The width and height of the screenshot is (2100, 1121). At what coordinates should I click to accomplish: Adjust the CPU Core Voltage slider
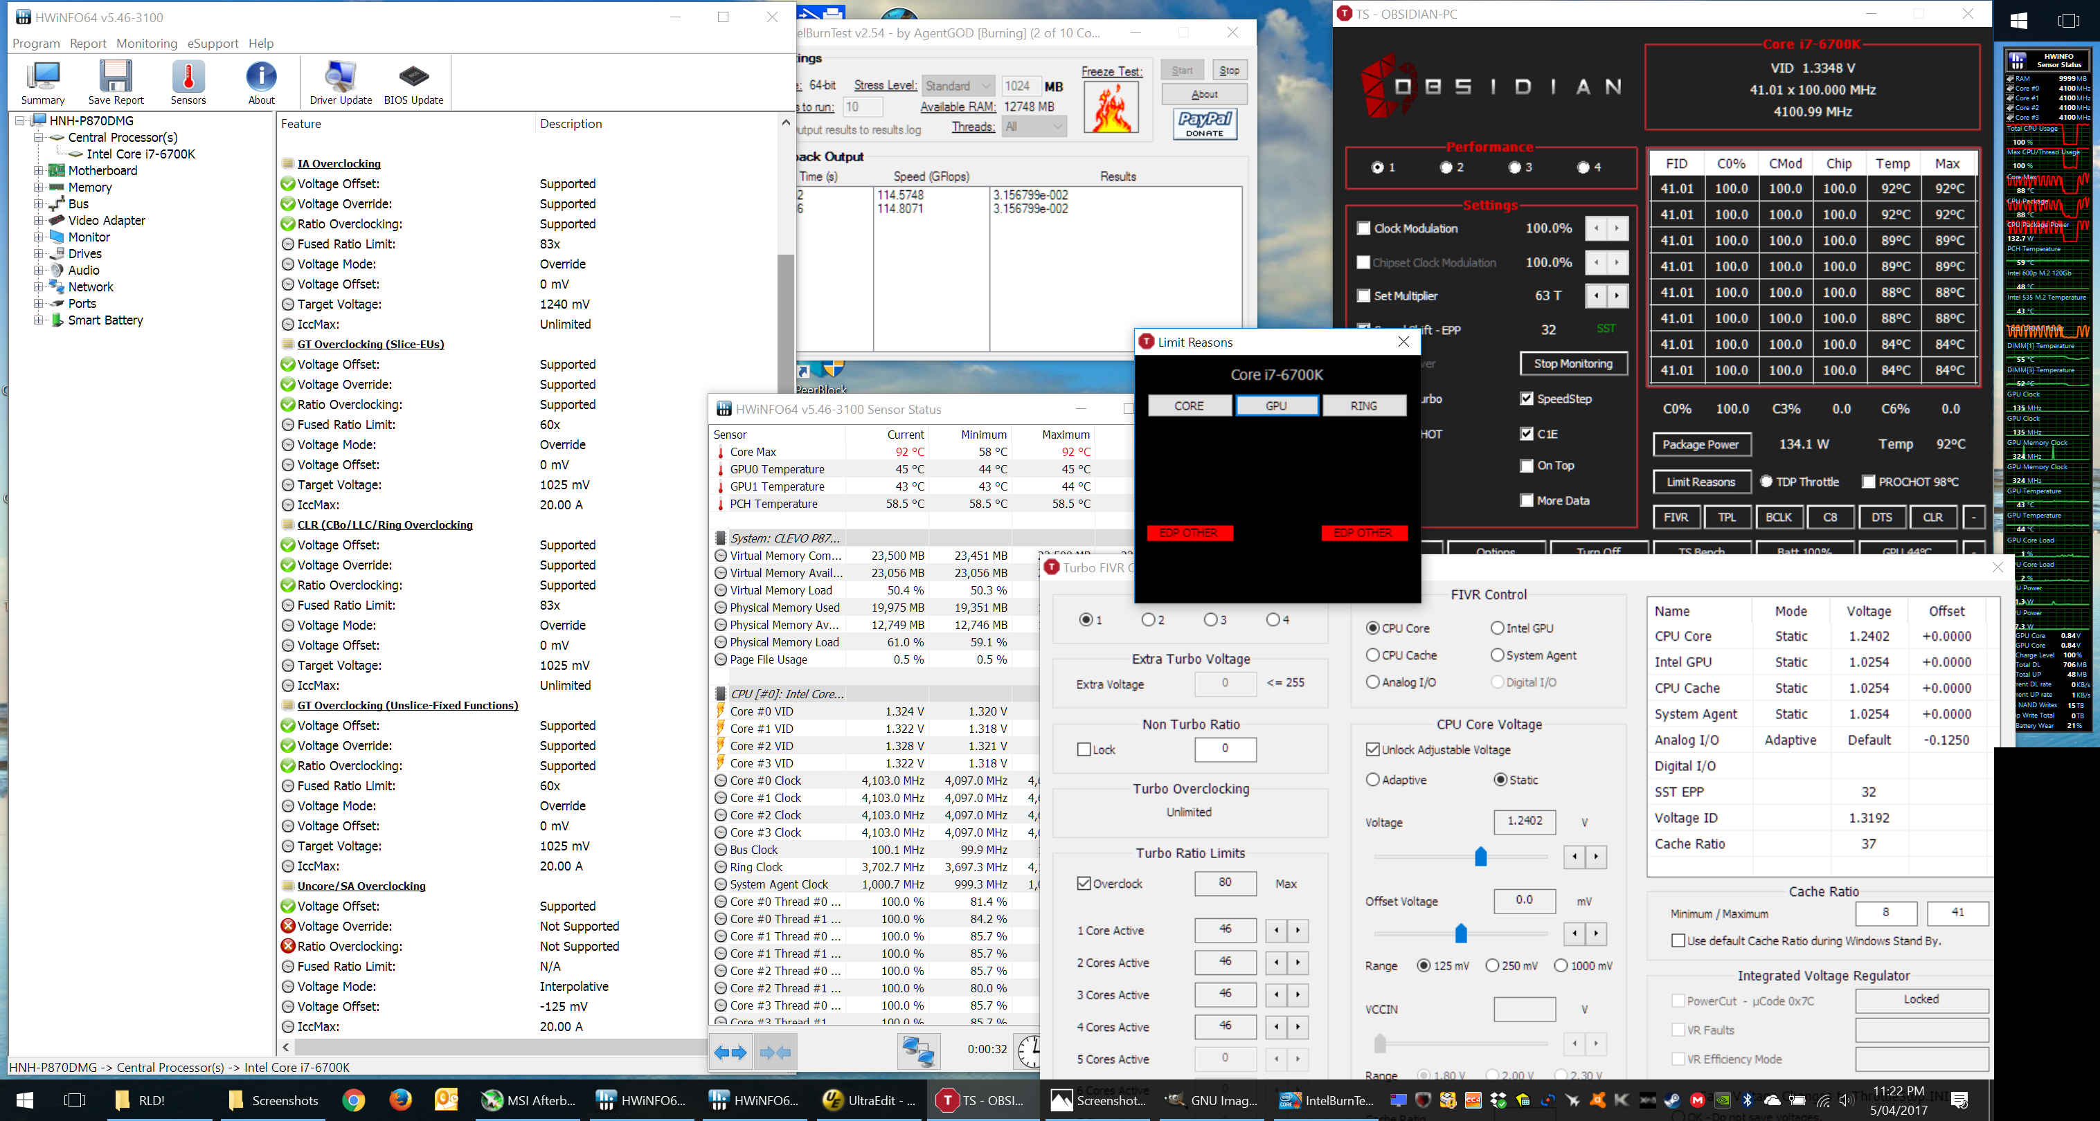pyautogui.click(x=1480, y=856)
